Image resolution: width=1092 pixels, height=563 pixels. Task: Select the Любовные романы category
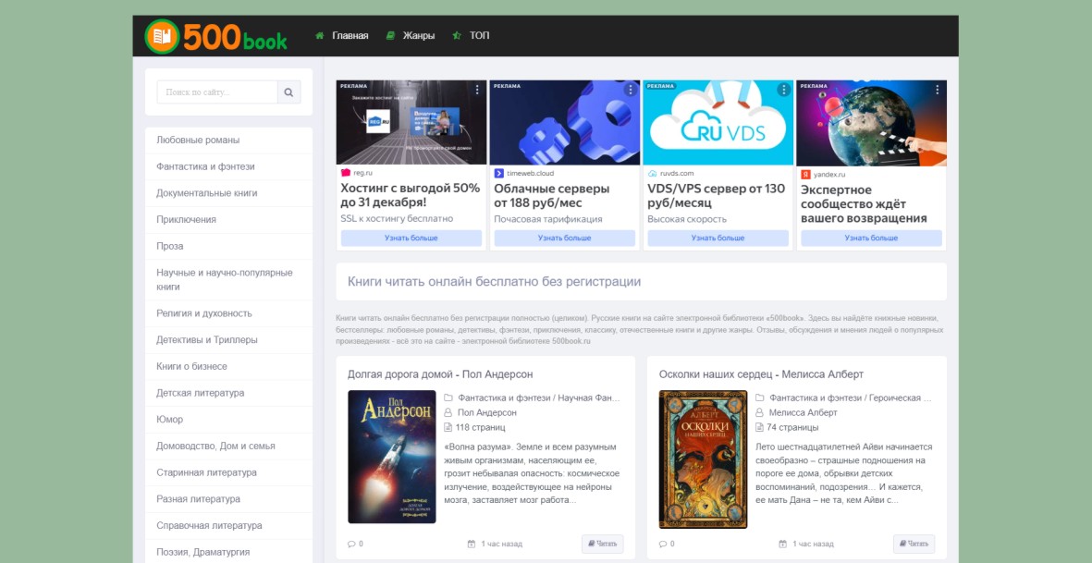coord(198,141)
